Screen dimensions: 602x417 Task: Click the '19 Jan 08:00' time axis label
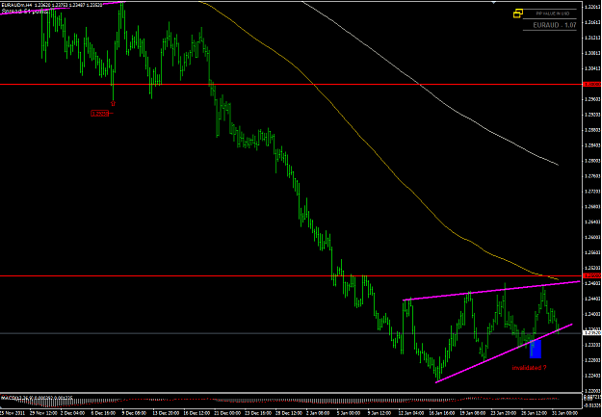pos(473,413)
